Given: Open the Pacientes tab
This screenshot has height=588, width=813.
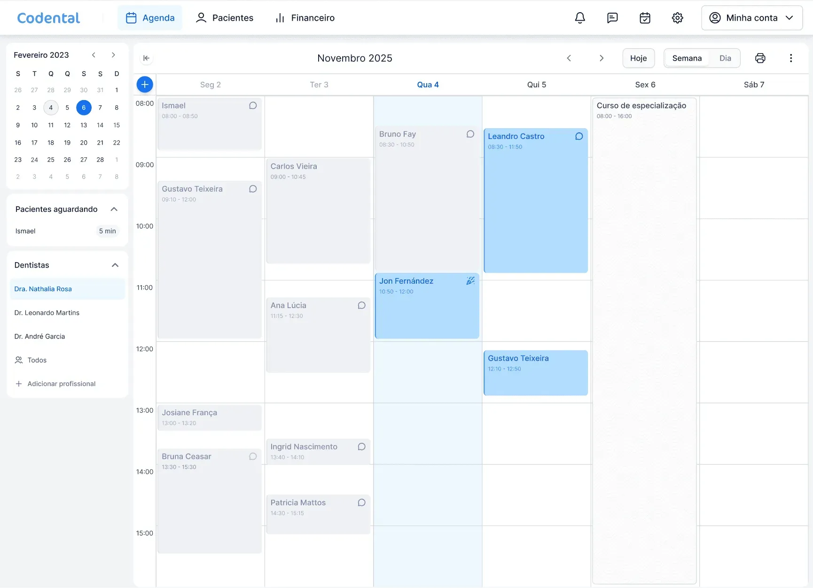Looking at the screenshot, I should tap(225, 18).
